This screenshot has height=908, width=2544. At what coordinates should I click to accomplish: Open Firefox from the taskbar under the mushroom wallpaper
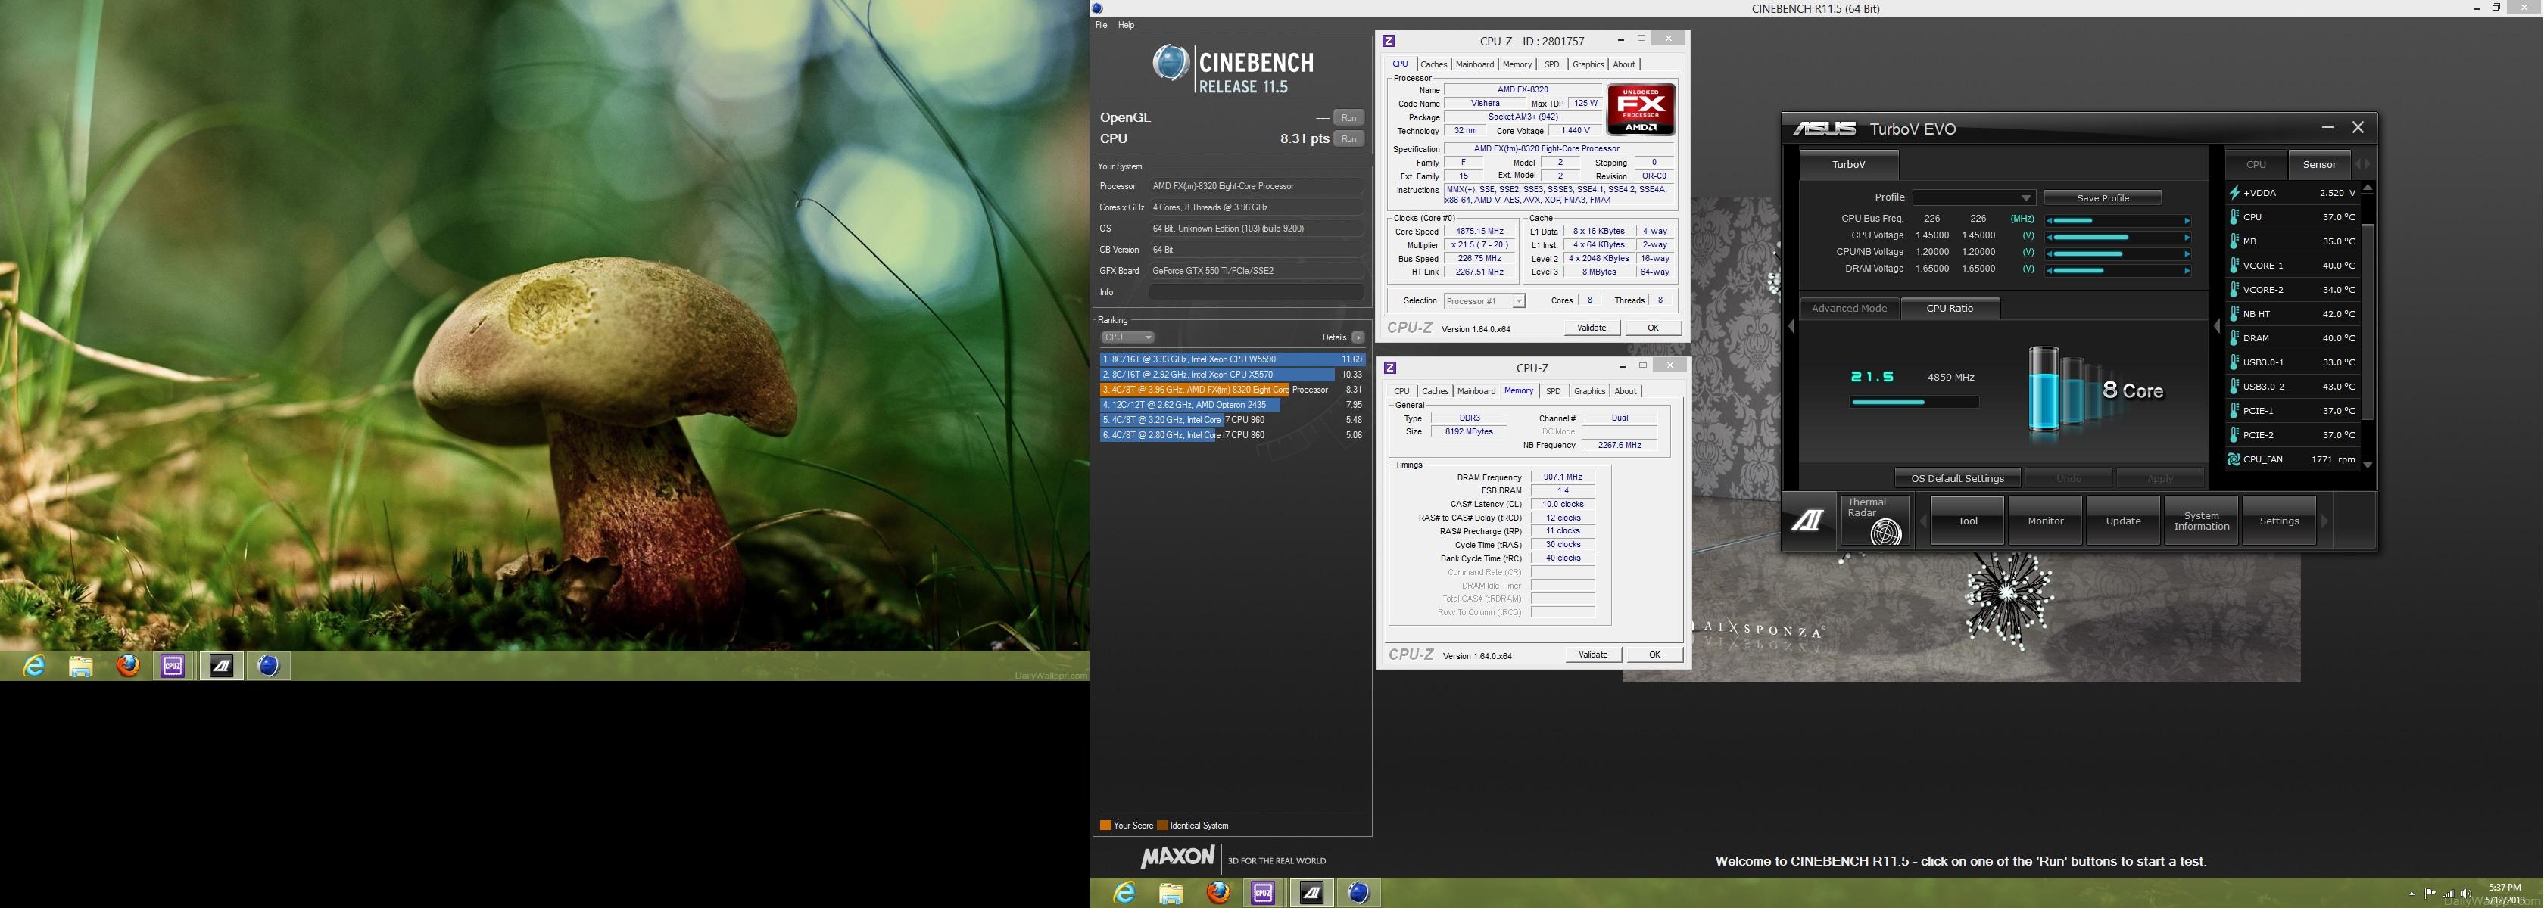point(127,666)
